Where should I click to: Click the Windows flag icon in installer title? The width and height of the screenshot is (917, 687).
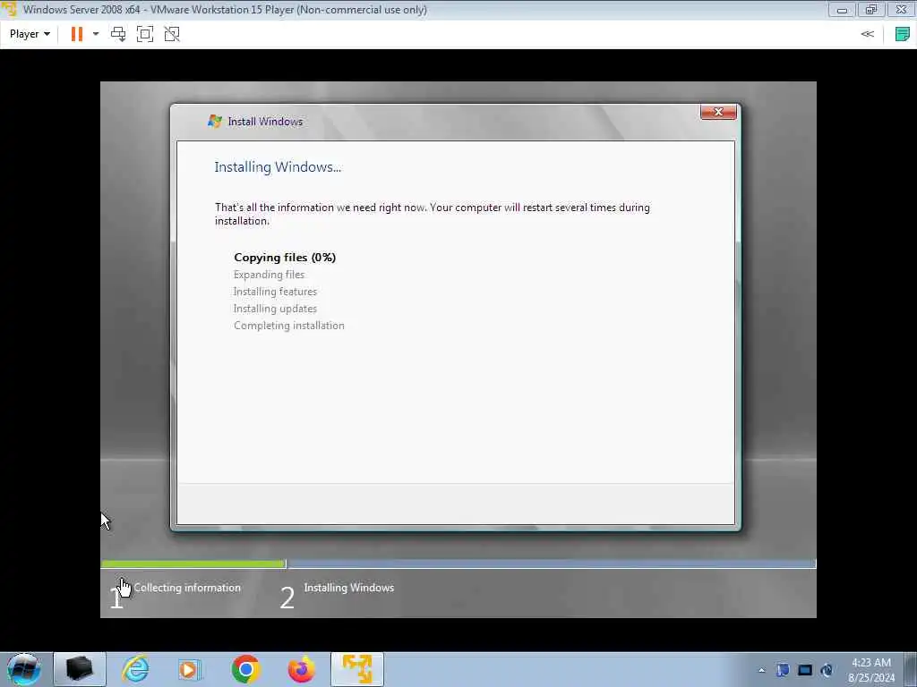pyautogui.click(x=215, y=121)
